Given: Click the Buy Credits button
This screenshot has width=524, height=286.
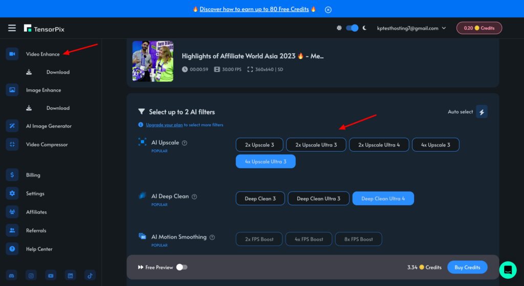Looking at the screenshot, I should [x=467, y=267].
